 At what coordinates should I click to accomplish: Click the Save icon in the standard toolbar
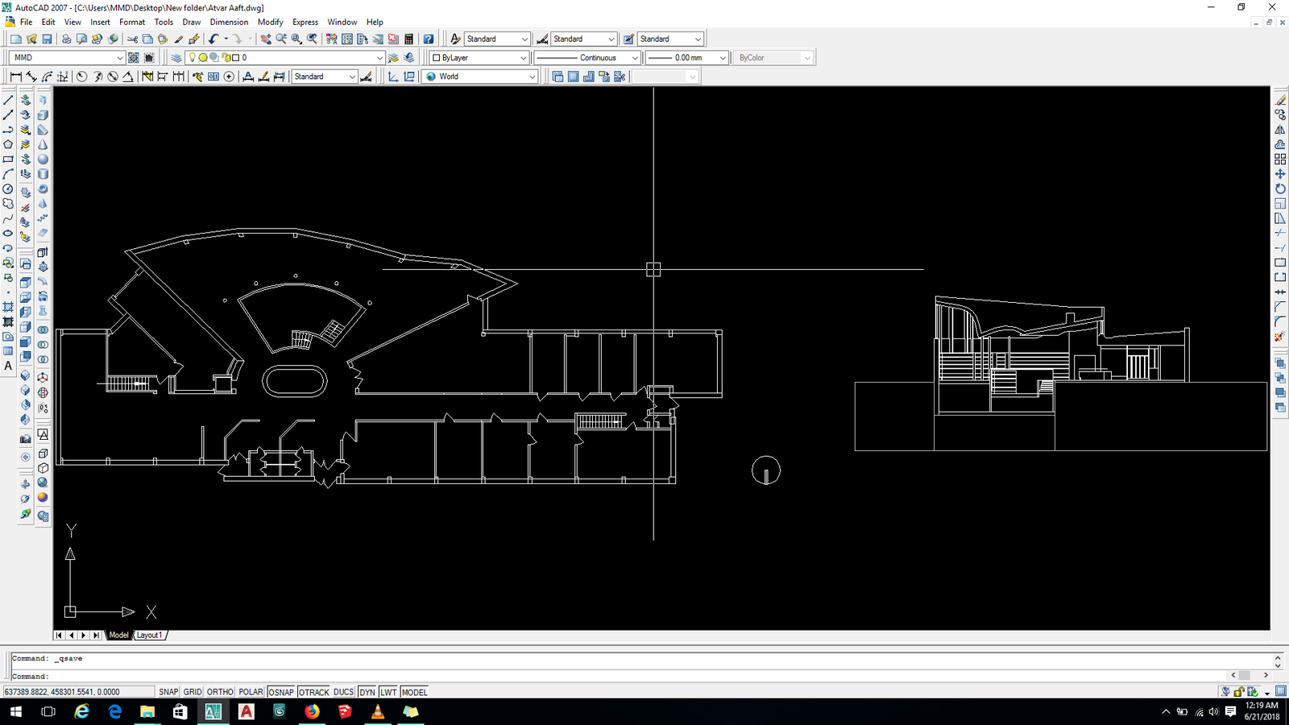click(47, 39)
